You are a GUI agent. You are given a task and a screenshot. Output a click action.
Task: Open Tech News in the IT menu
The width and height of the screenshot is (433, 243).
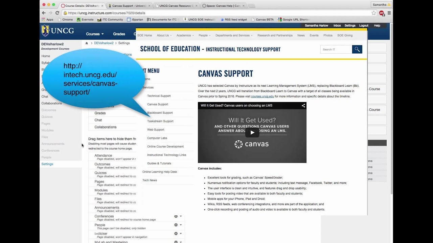[150, 180]
